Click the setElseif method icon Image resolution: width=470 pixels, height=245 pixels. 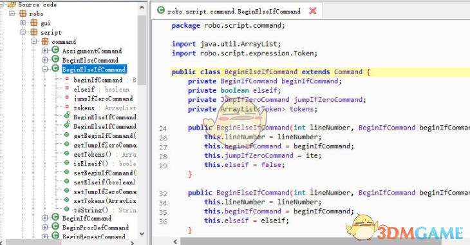point(67,181)
